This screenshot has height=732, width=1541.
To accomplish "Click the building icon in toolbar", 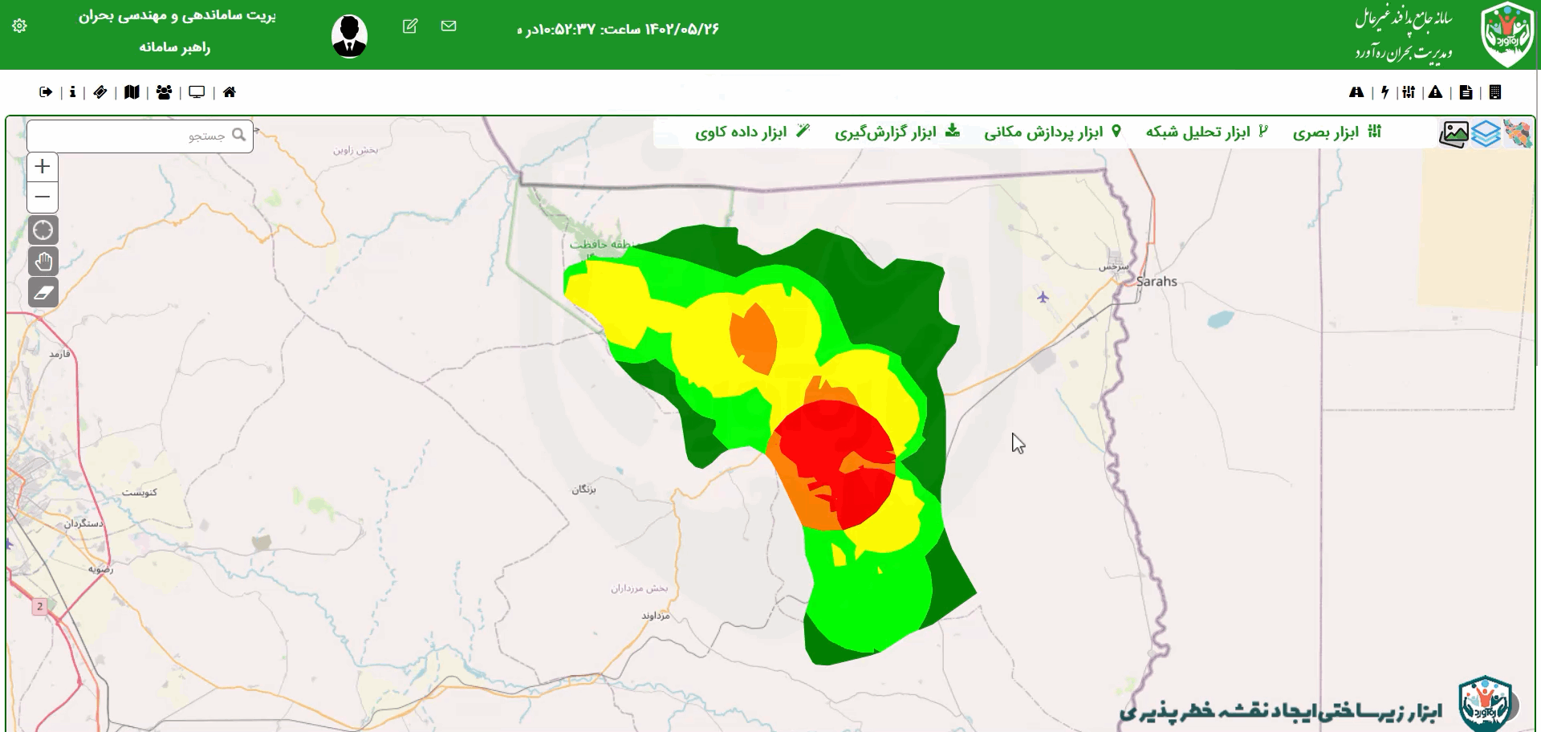I will point(1494,92).
